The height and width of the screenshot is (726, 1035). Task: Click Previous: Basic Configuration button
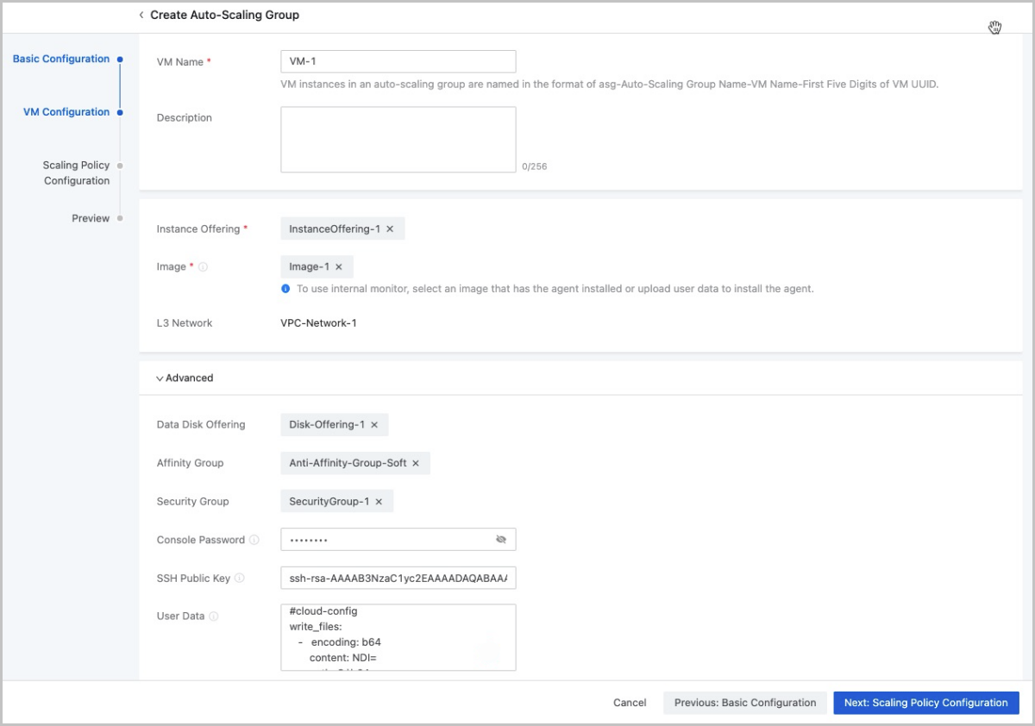click(x=744, y=703)
